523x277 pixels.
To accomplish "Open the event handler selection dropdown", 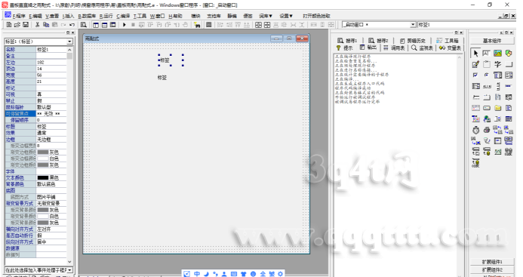I will coord(69,269).
